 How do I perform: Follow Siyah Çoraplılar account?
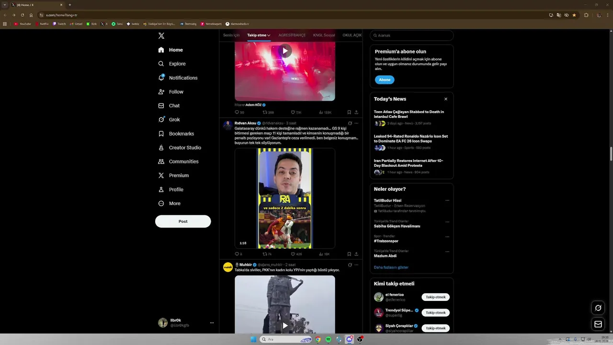click(x=435, y=328)
